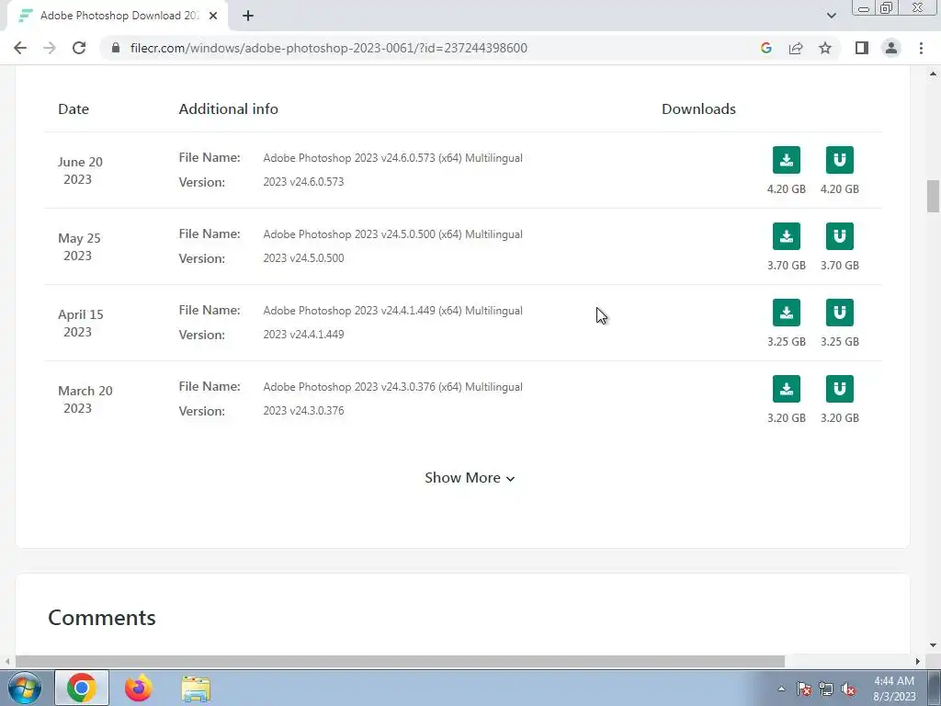This screenshot has height=706, width=941.
Task: Click direct download icon for v24.6.0.573
Action: (x=787, y=160)
